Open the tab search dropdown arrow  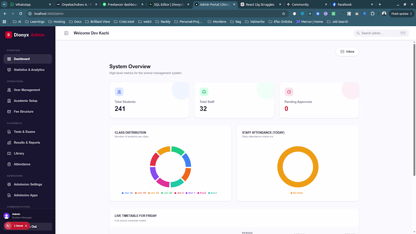(x=5, y=5)
